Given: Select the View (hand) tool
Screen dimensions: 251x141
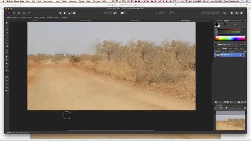Looking at the screenshot, I should [x=7, y=23].
